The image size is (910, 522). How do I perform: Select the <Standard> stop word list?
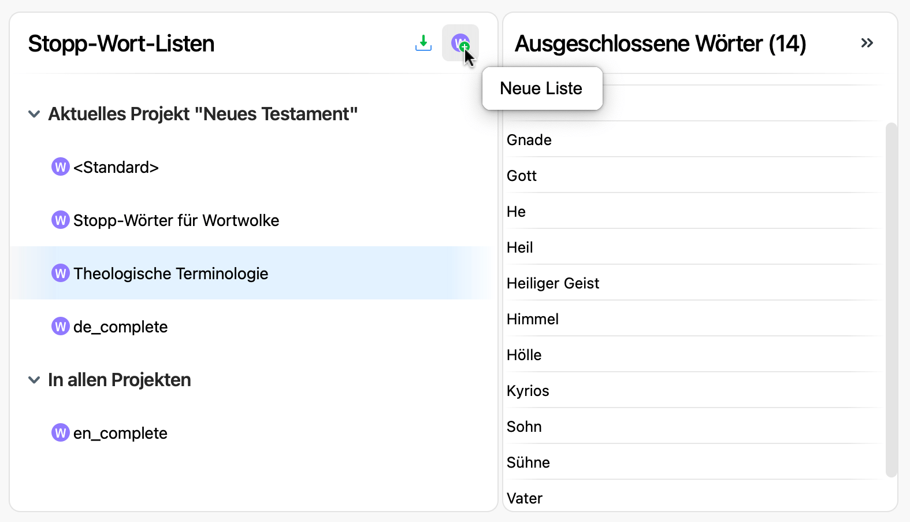[x=254, y=167]
